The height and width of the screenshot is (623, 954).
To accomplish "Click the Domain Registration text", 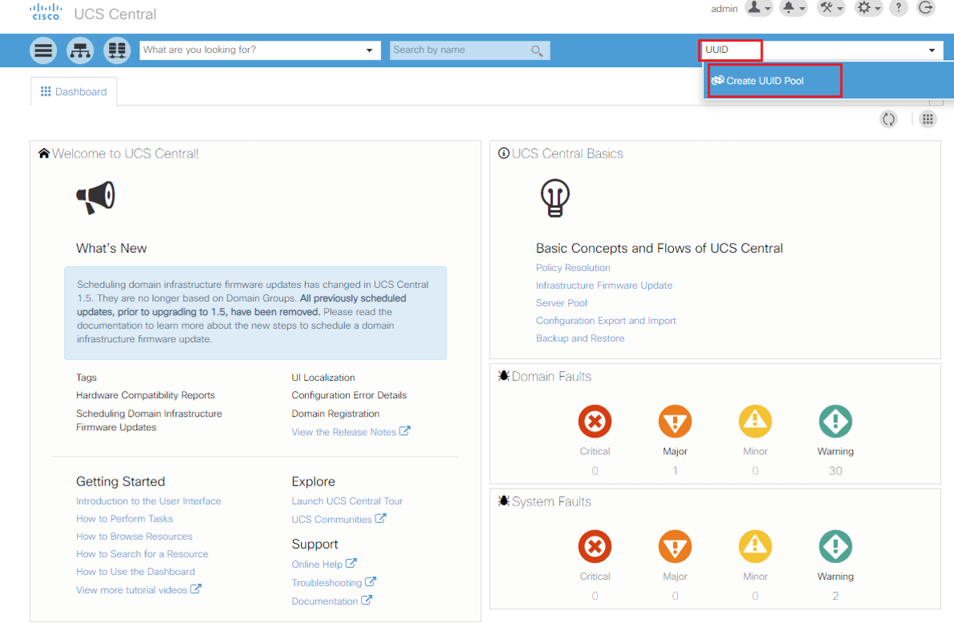I will point(335,413).
